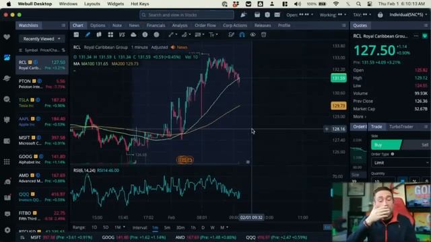Toggle drawings visibility eye icon
The image size is (431, 242).
(253, 35)
